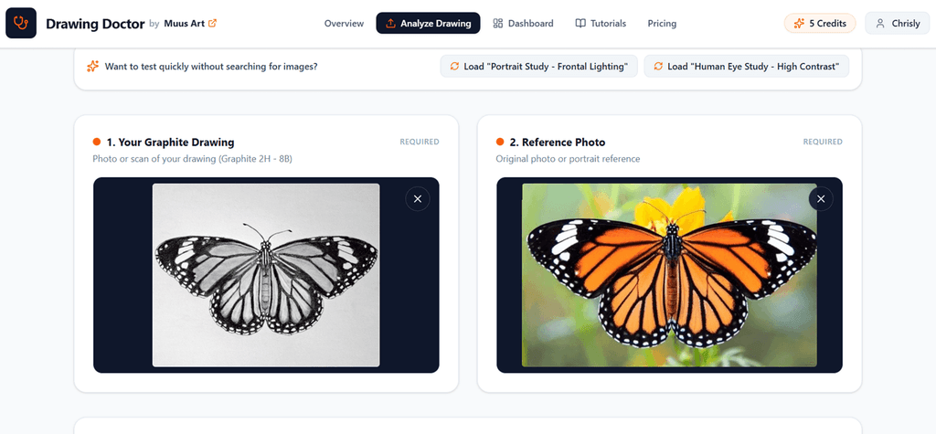Click 'Want to test quickly without searching' text
936x434 pixels.
pos(211,67)
